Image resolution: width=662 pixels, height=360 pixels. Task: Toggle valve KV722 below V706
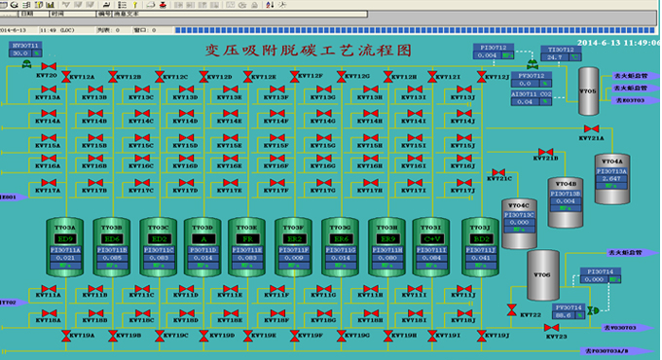click(512, 310)
